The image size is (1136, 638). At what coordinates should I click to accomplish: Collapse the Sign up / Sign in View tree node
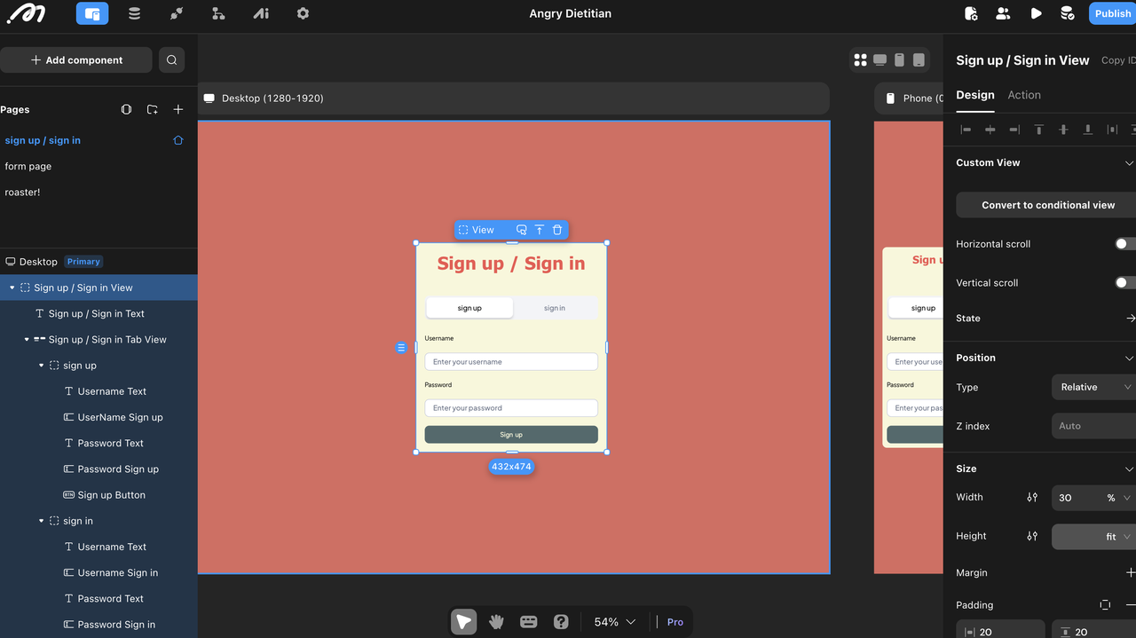pyautogui.click(x=12, y=287)
